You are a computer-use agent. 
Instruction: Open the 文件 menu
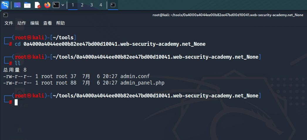click(x=9, y=23)
